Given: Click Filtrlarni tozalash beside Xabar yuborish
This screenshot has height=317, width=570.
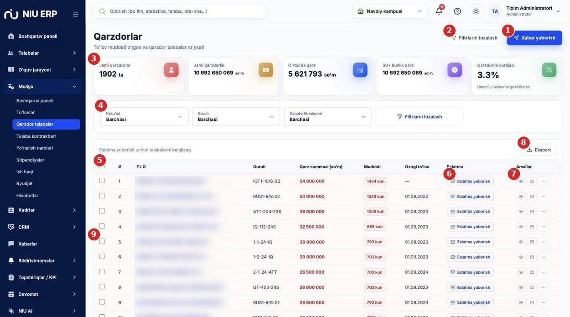Looking at the screenshot, I should click(474, 38).
